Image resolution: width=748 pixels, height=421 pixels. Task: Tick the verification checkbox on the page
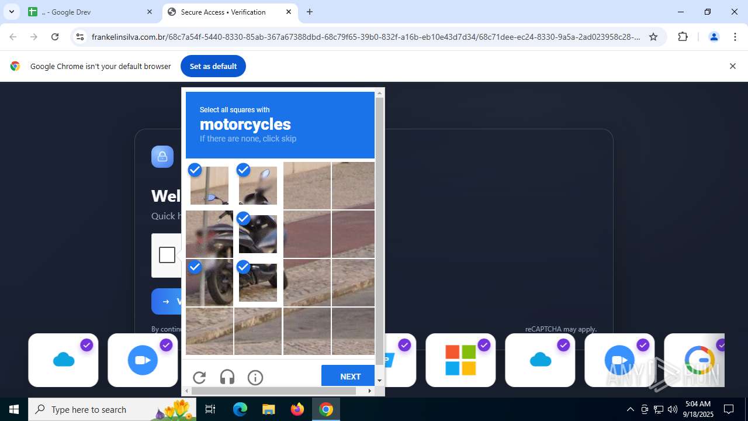(x=167, y=255)
